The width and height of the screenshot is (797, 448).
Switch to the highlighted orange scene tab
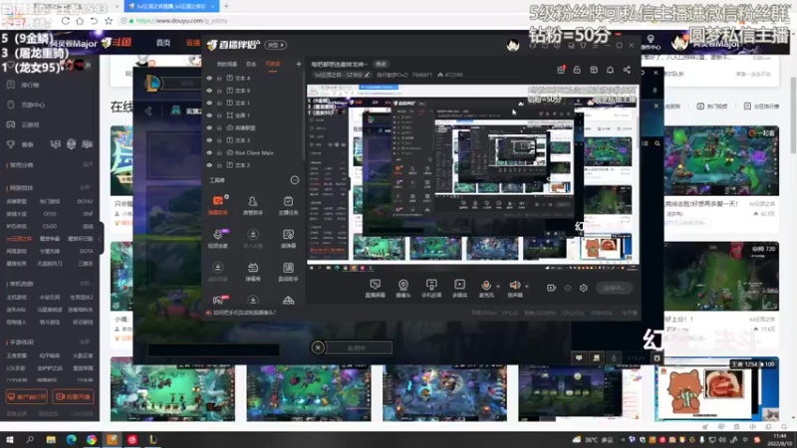coord(273,64)
